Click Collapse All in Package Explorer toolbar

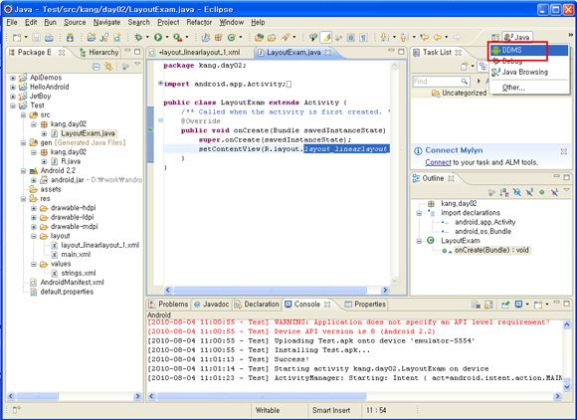(x=96, y=67)
